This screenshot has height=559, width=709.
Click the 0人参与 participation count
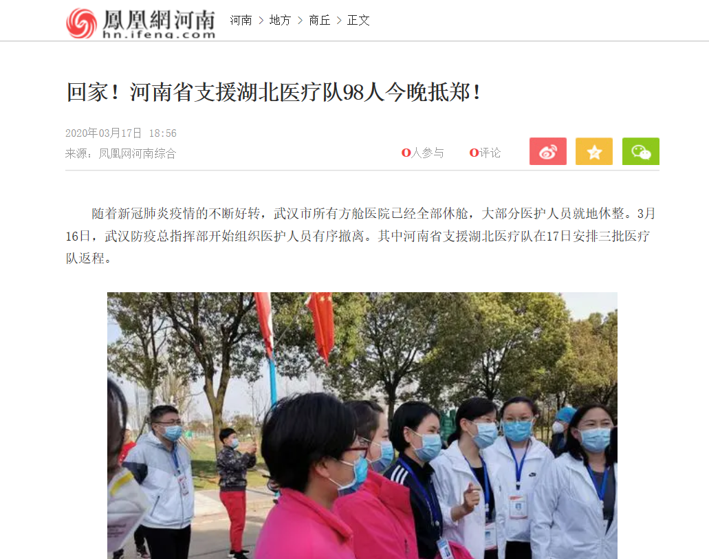coord(422,153)
